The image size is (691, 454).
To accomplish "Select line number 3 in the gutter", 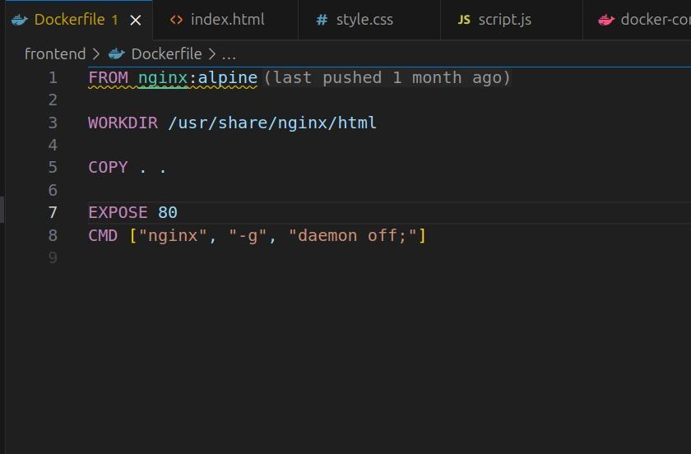I will point(53,123).
